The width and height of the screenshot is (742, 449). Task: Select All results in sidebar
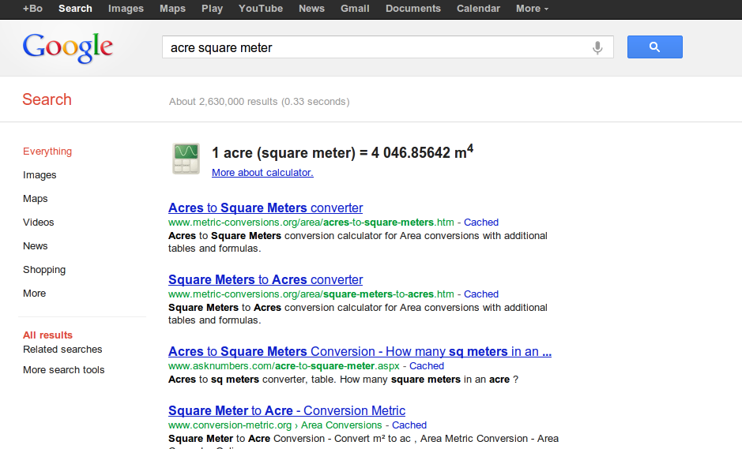(x=47, y=335)
